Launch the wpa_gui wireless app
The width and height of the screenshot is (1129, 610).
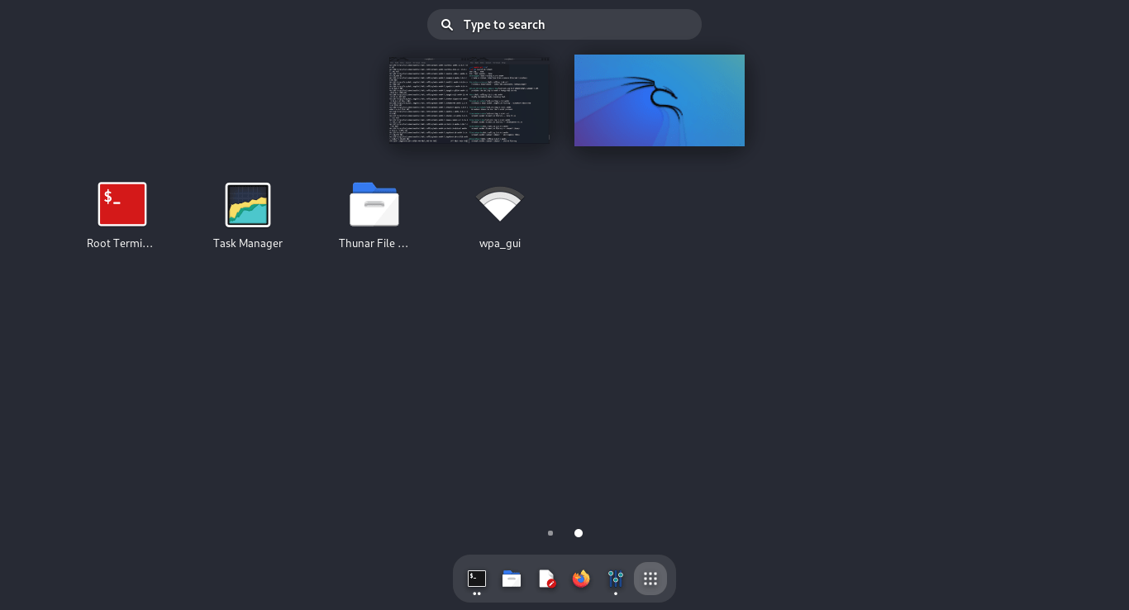[500, 204]
